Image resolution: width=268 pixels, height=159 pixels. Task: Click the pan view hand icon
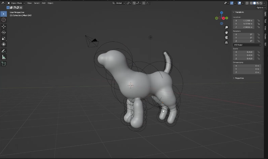(226, 32)
